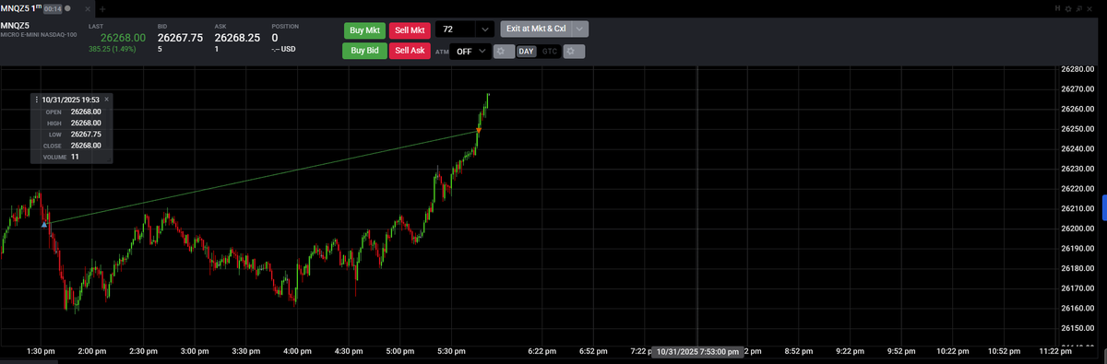Click Sell Ask button
Screen dimensions: 1107x364
coord(410,51)
